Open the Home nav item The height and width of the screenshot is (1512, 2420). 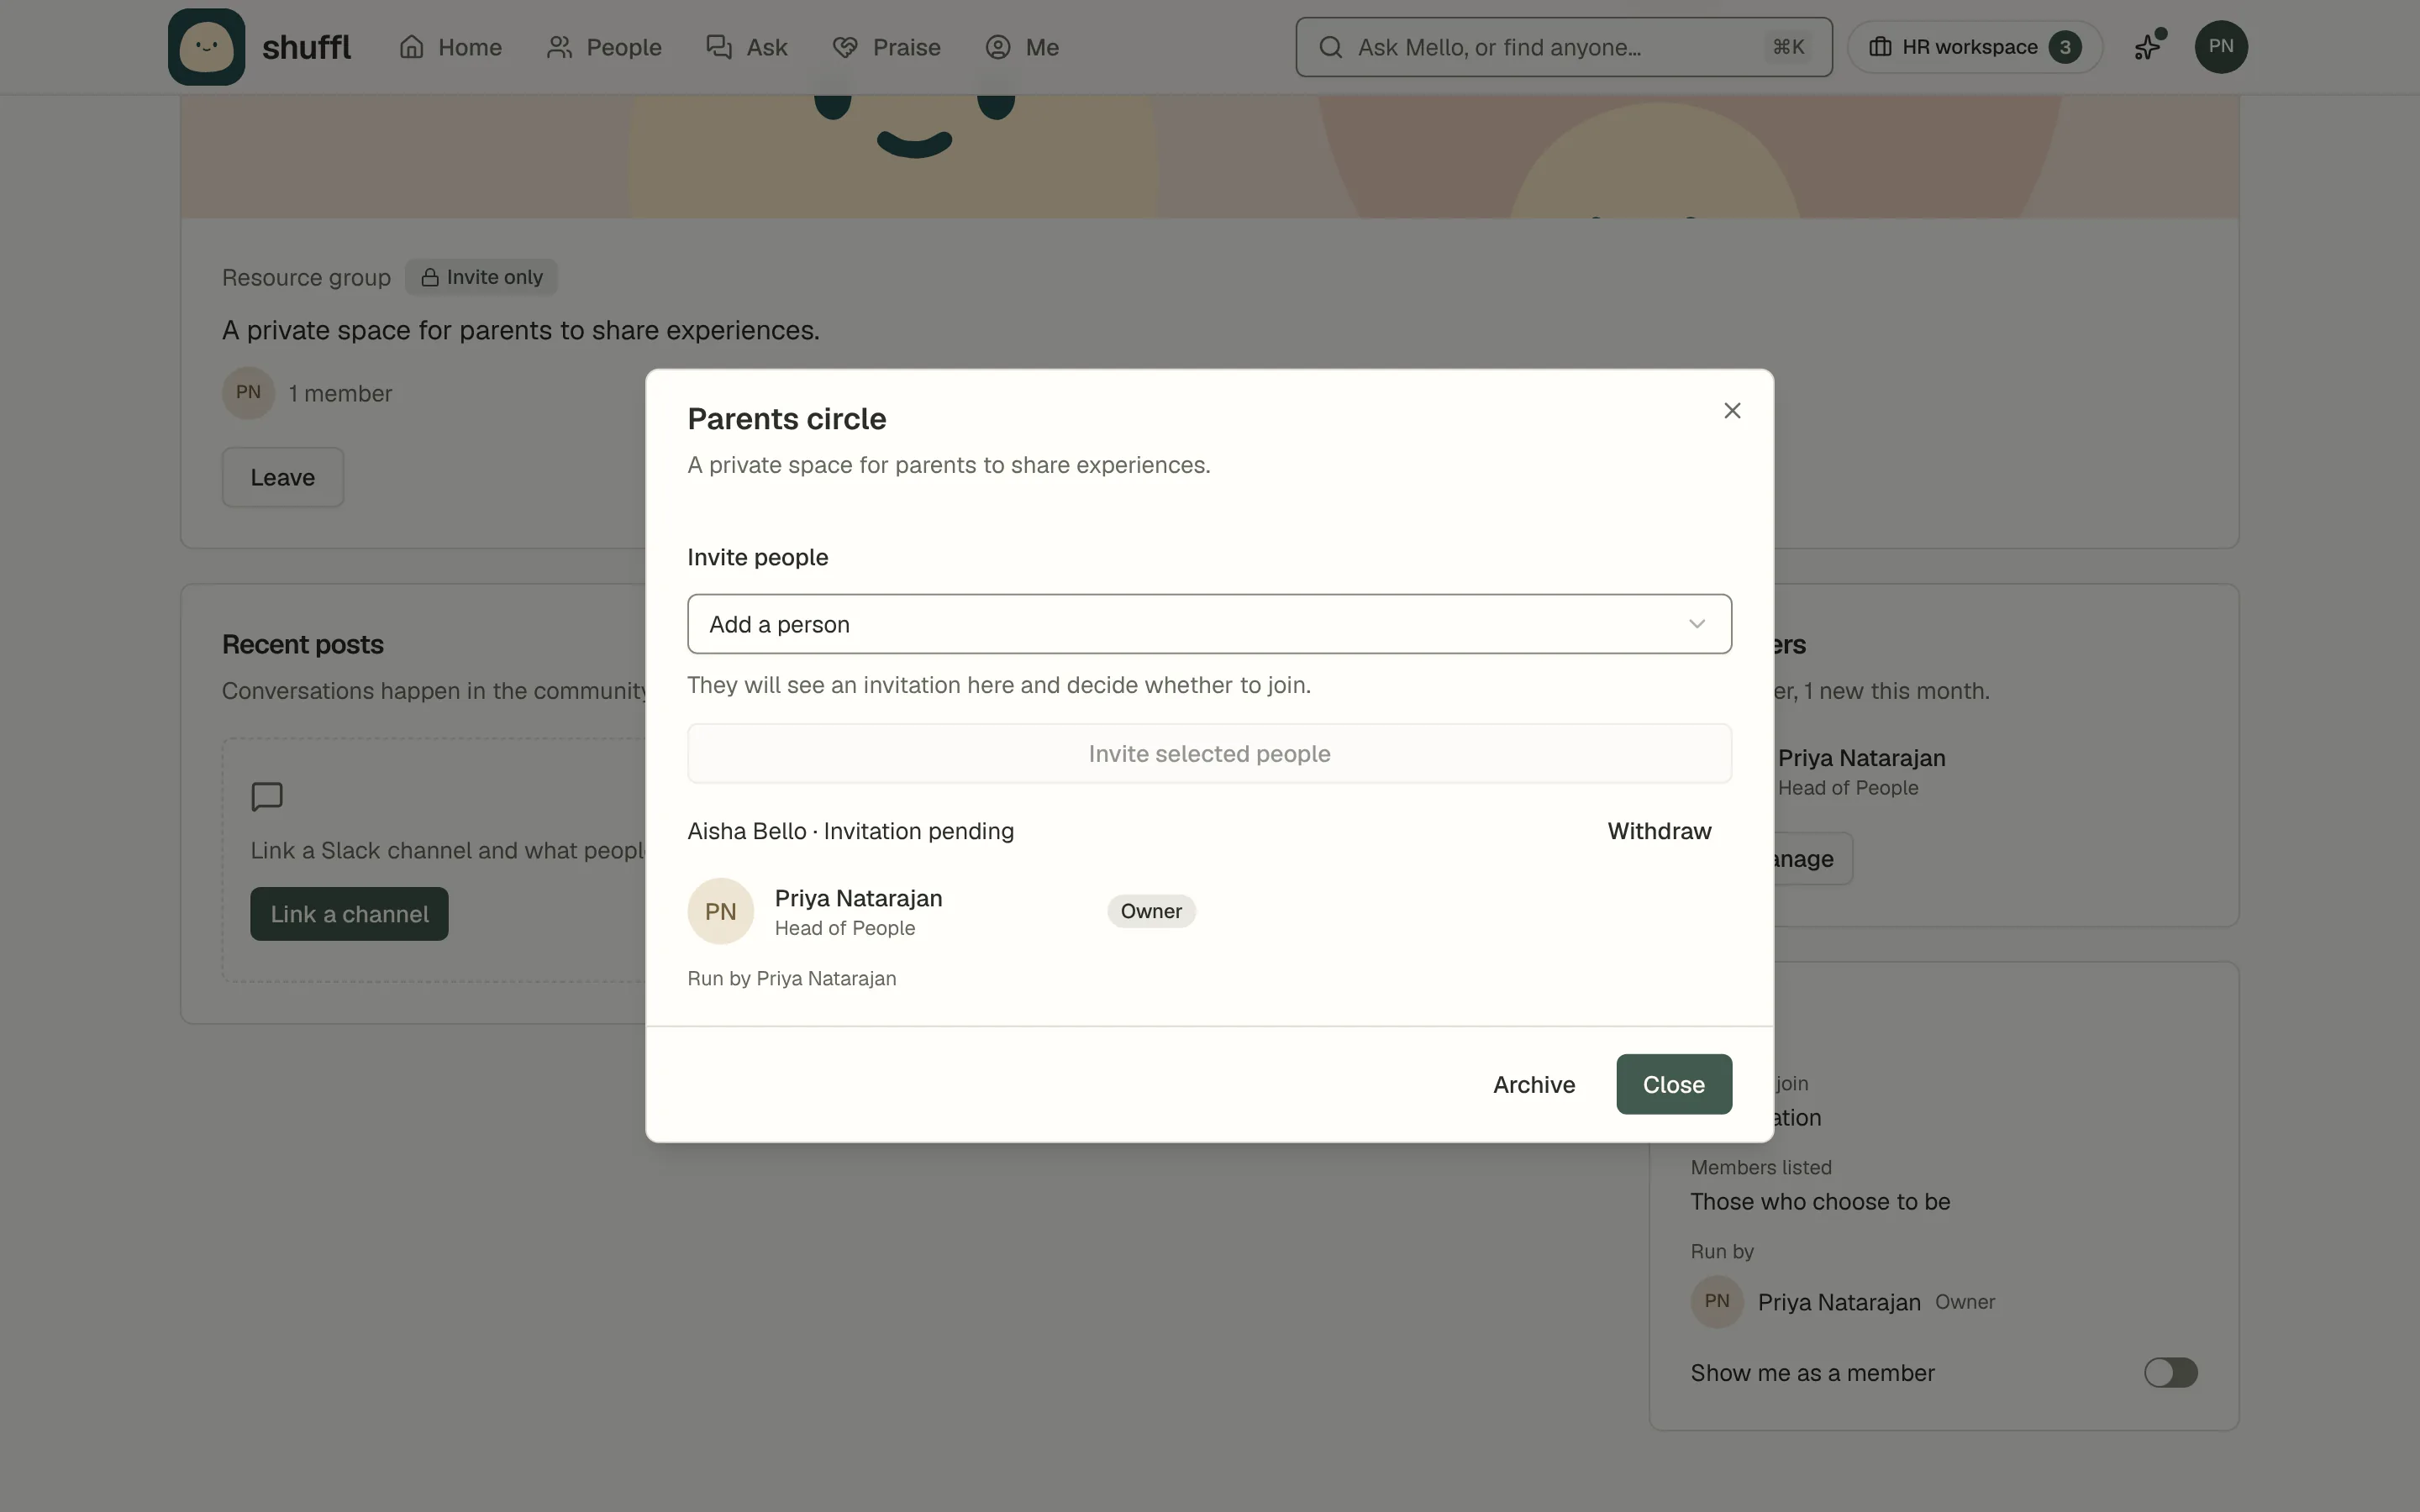click(x=450, y=47)
